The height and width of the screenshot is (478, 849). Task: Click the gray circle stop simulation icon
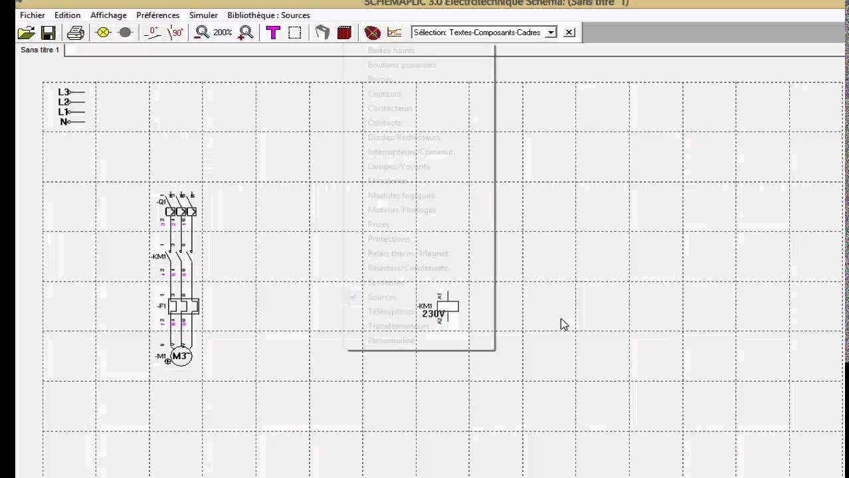click(125, 33)
